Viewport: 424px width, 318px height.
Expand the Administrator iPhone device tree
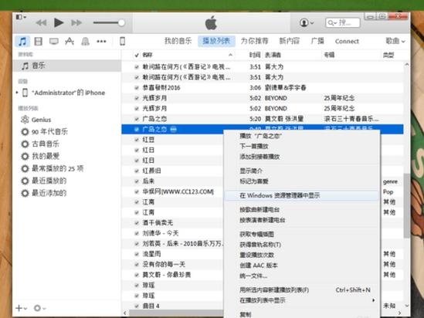17,93
